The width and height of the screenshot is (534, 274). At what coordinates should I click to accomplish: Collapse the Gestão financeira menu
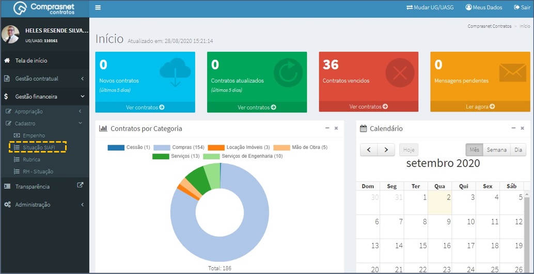pos(44,97)
